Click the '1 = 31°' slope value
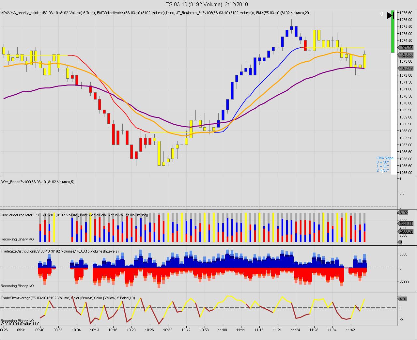 383,166
